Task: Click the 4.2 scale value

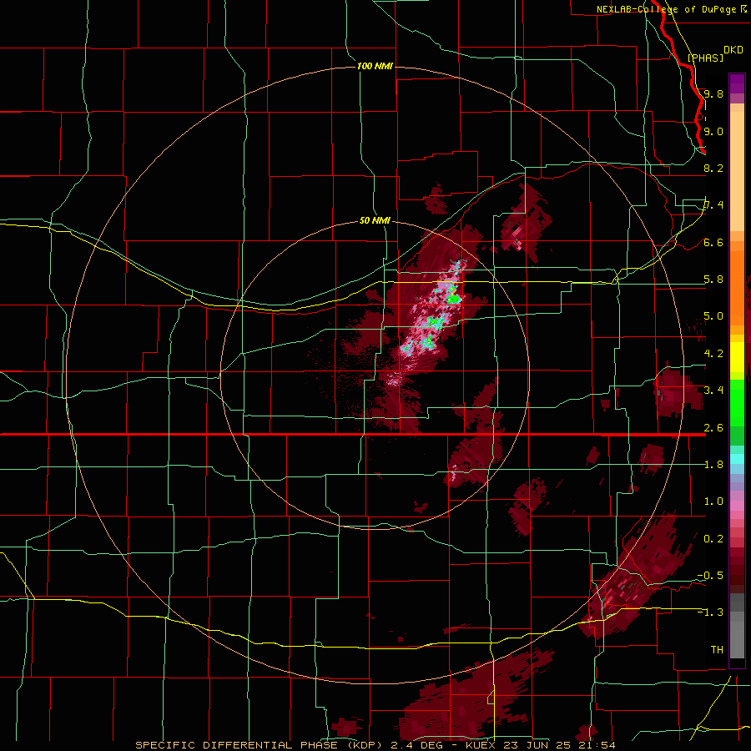Action: [713, 354]
